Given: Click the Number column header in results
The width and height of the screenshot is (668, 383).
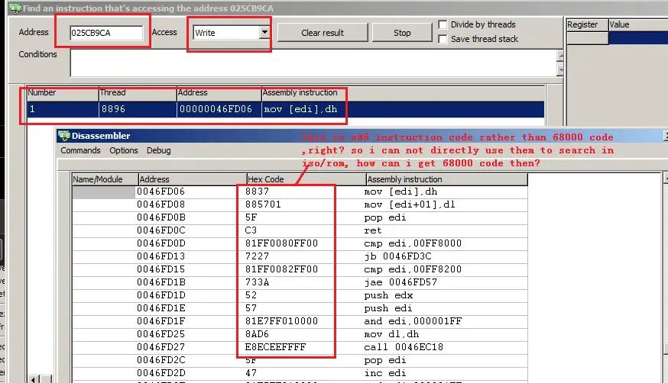Looking at the screenshot, I should (63, 92).
